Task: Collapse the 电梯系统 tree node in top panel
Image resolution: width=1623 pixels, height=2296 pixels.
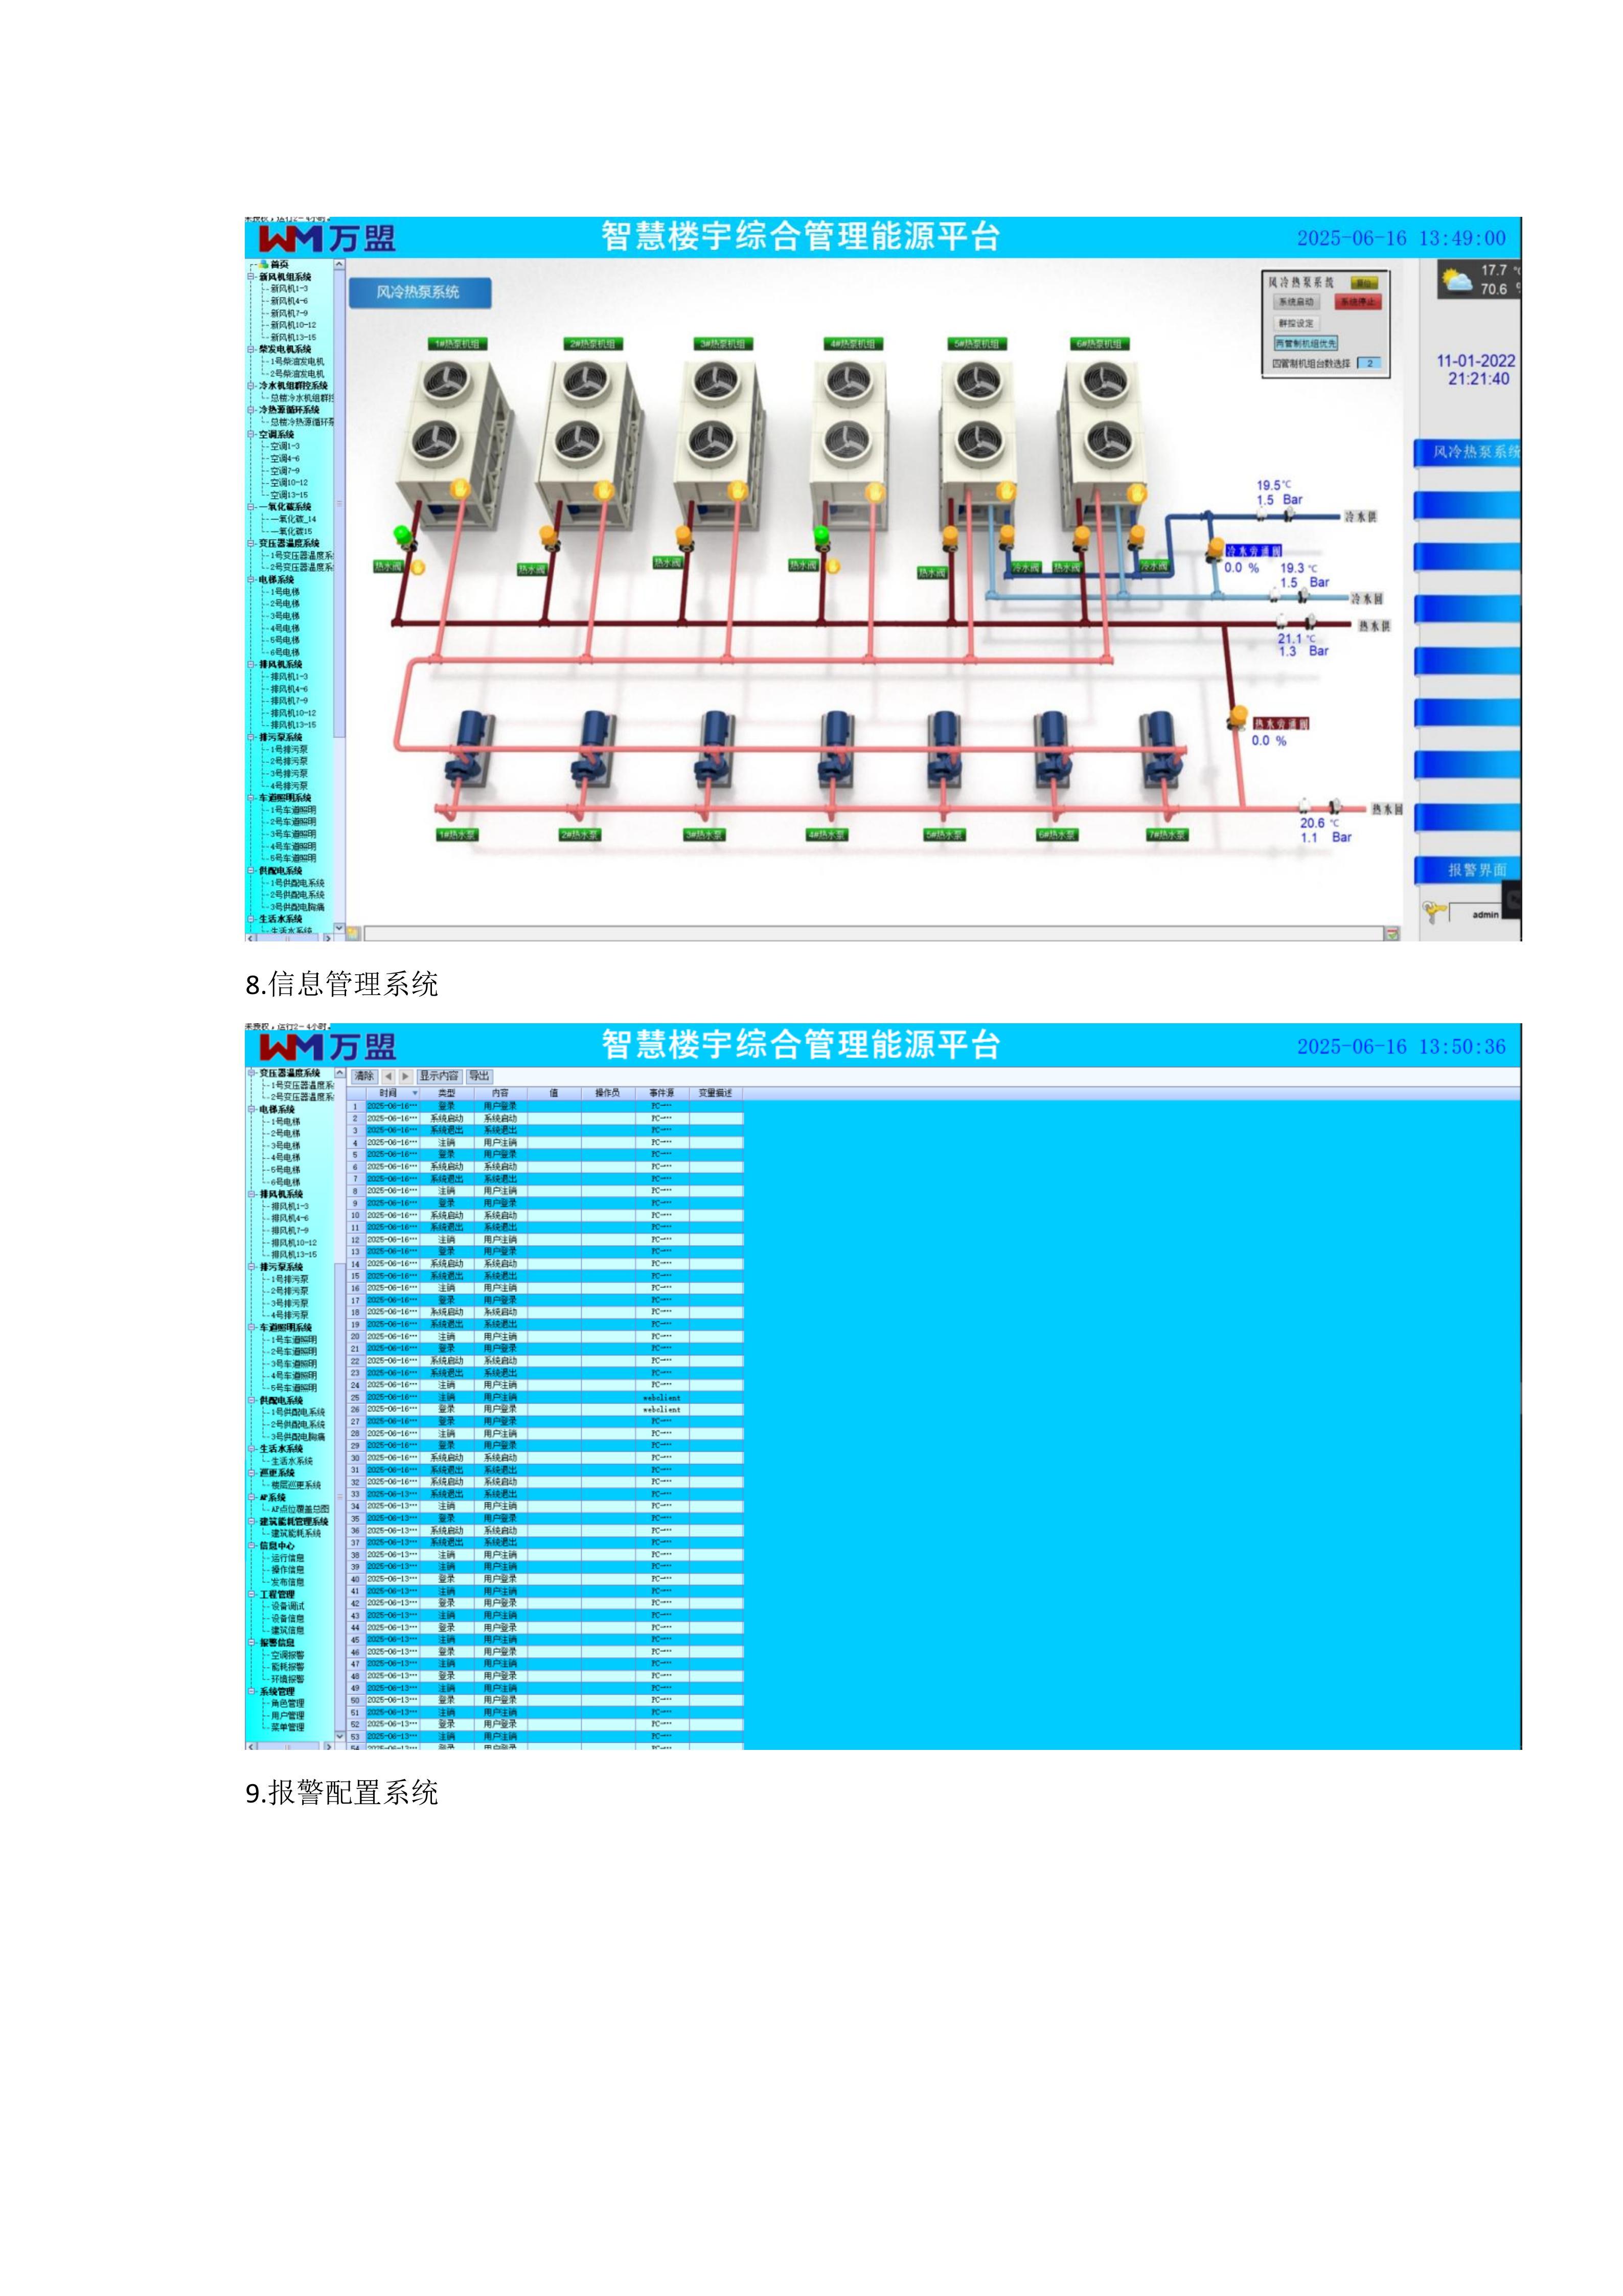Action: point(251,580)
